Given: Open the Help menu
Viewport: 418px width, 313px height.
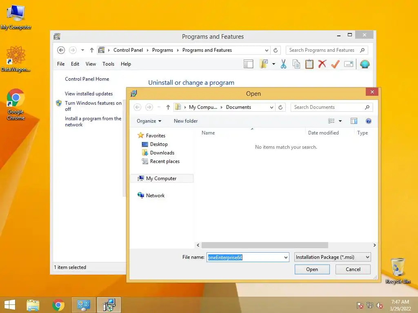Looking at the screenshot, I should click(x=126, y=64).
